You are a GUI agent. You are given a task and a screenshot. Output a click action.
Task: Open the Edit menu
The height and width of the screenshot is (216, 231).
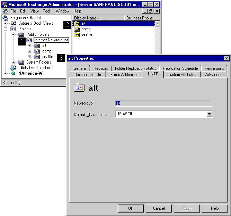pyautogui.click(x=23, y=11)
